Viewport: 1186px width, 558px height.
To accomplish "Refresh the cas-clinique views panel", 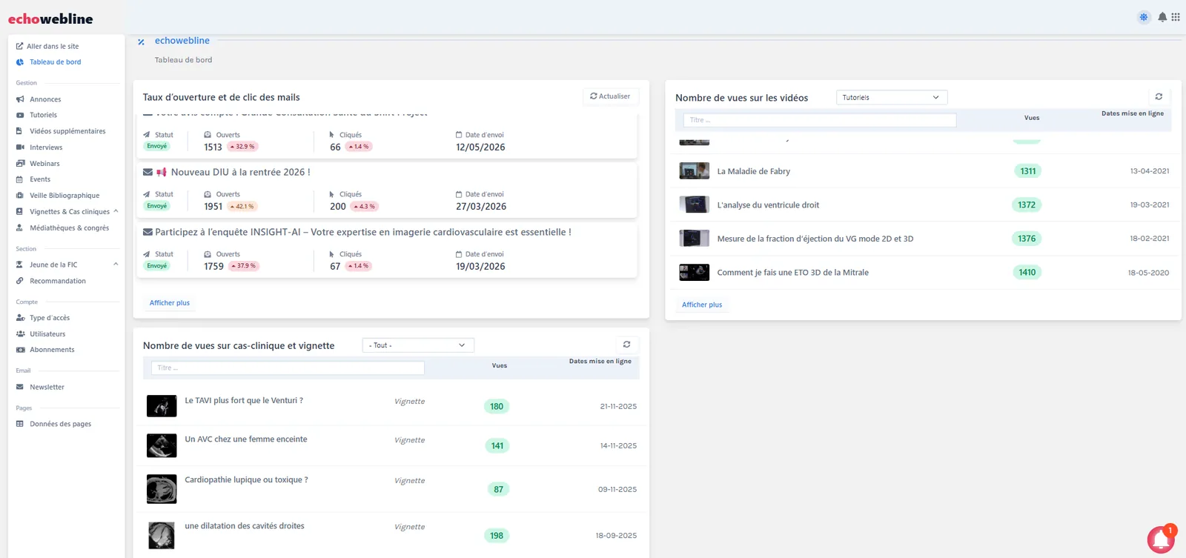I will tap(626, 345).
